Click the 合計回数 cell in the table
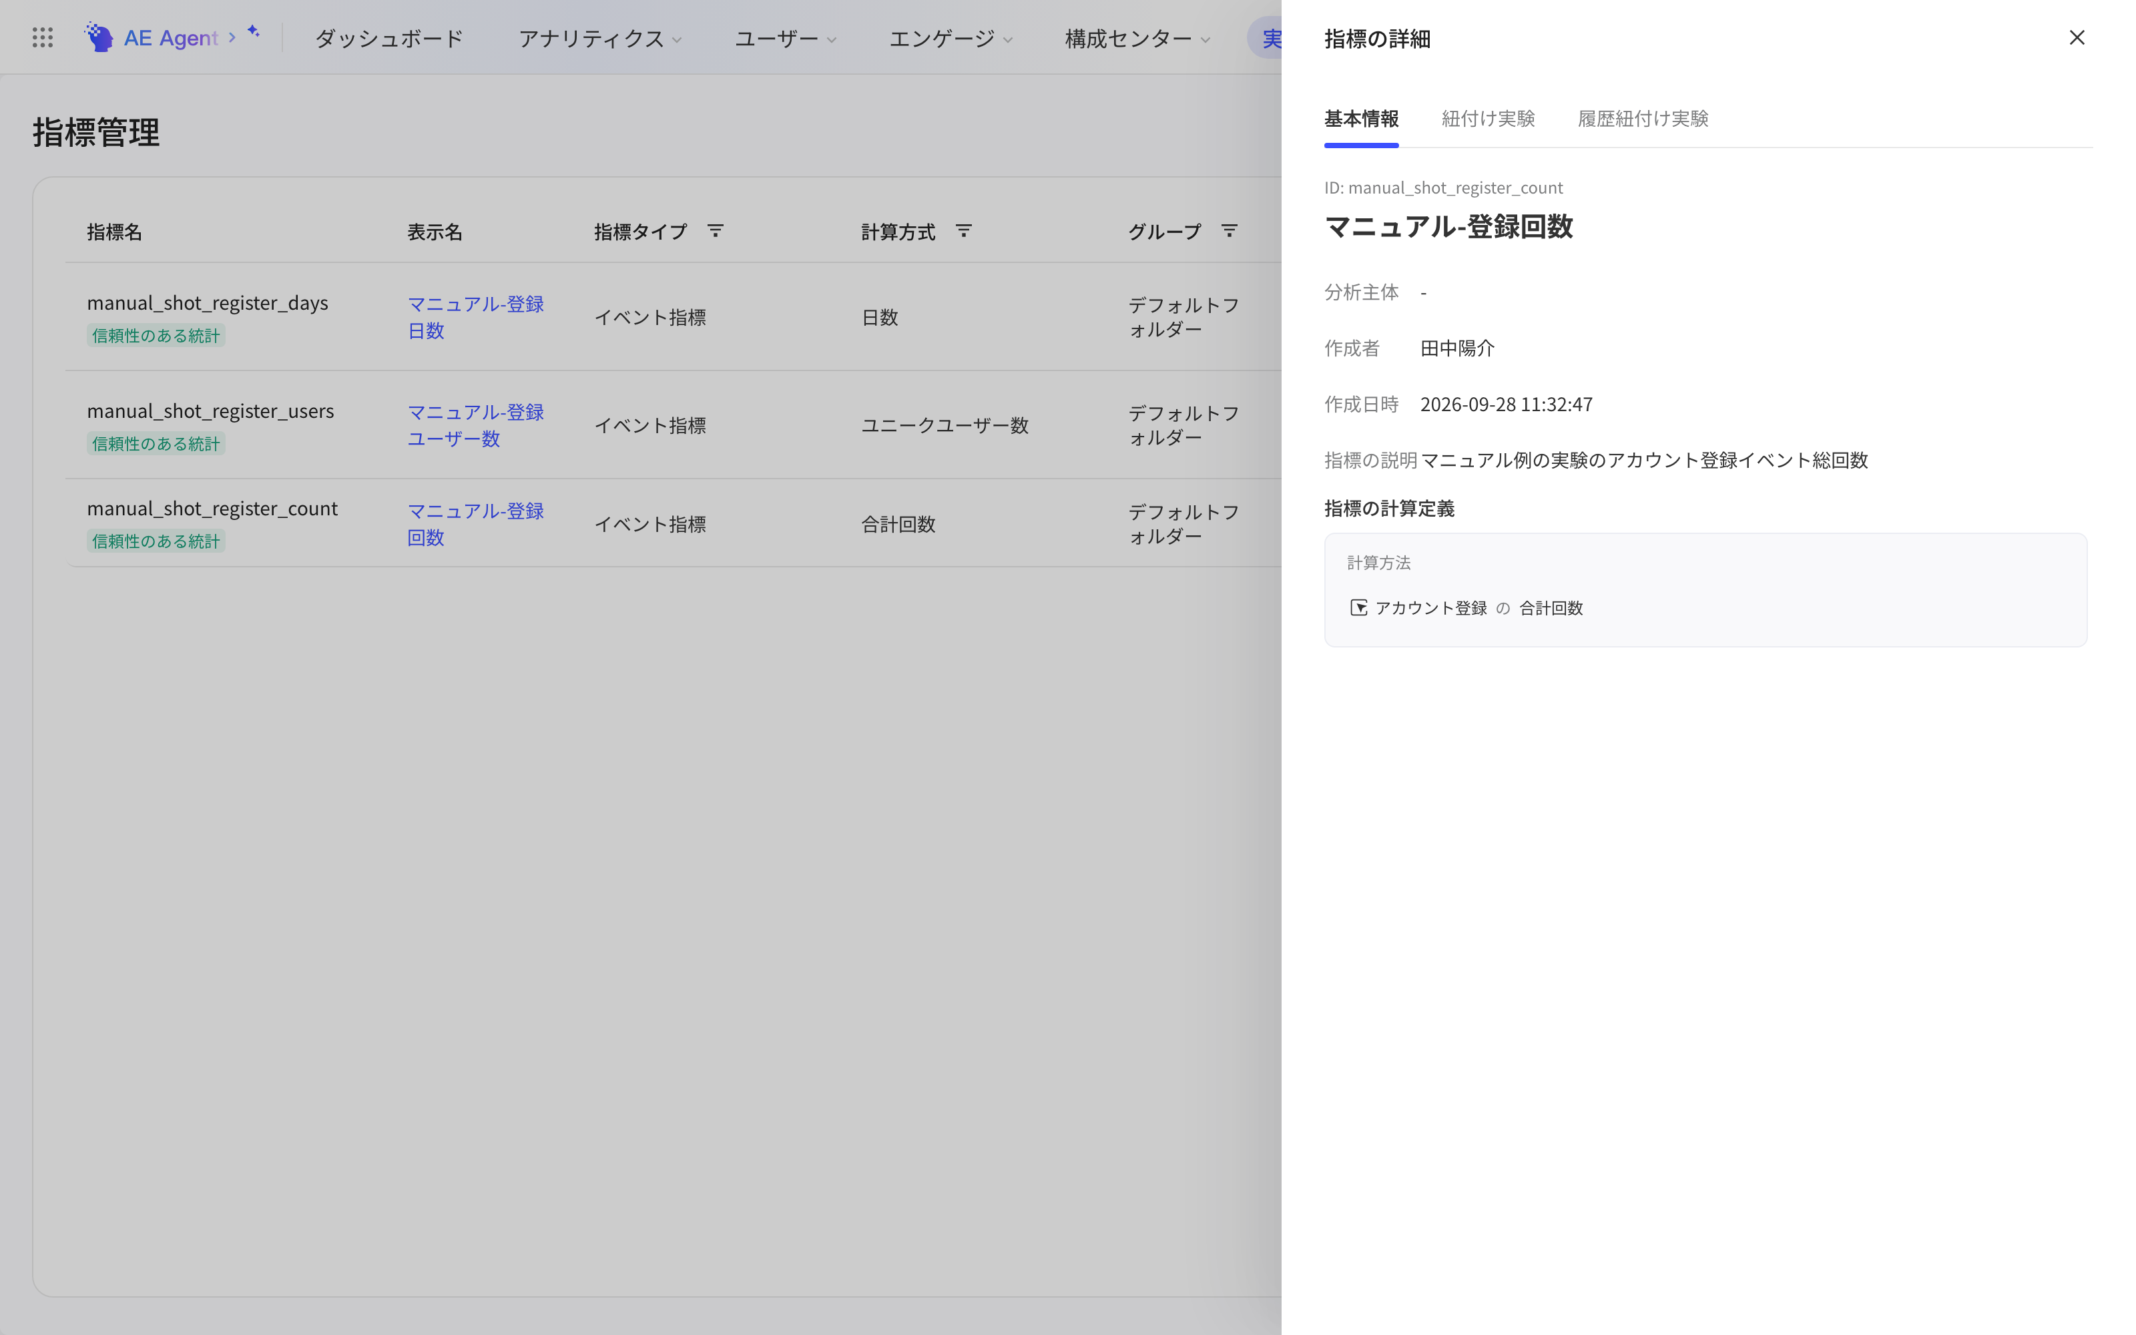2136x1335 pixels. click(898, 523)
